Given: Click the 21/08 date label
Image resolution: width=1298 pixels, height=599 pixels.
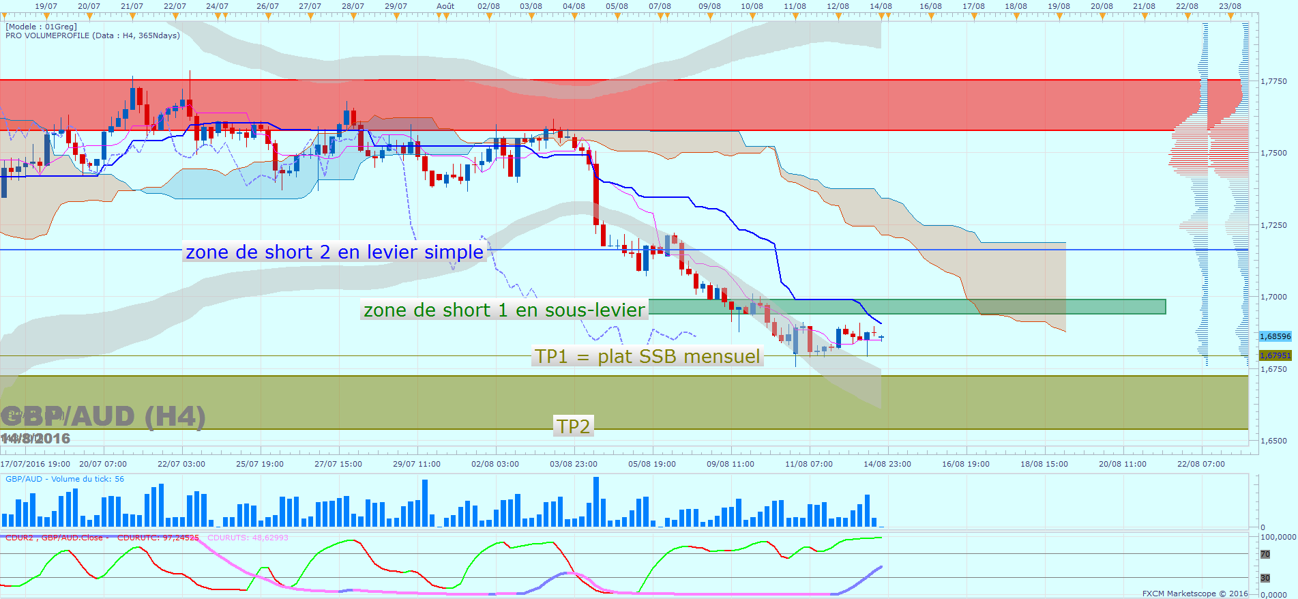Looking at the screenshot, I should 1145,6.
